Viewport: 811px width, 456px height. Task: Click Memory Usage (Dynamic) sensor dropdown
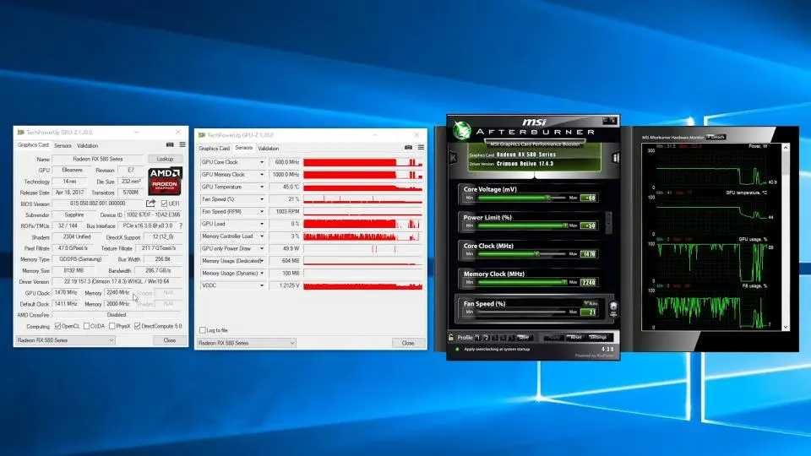point(262,273)
